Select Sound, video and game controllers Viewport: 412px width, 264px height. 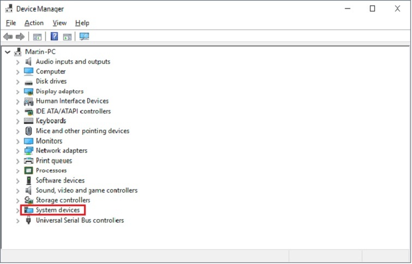pyautogui.click(x=86, y=190)
